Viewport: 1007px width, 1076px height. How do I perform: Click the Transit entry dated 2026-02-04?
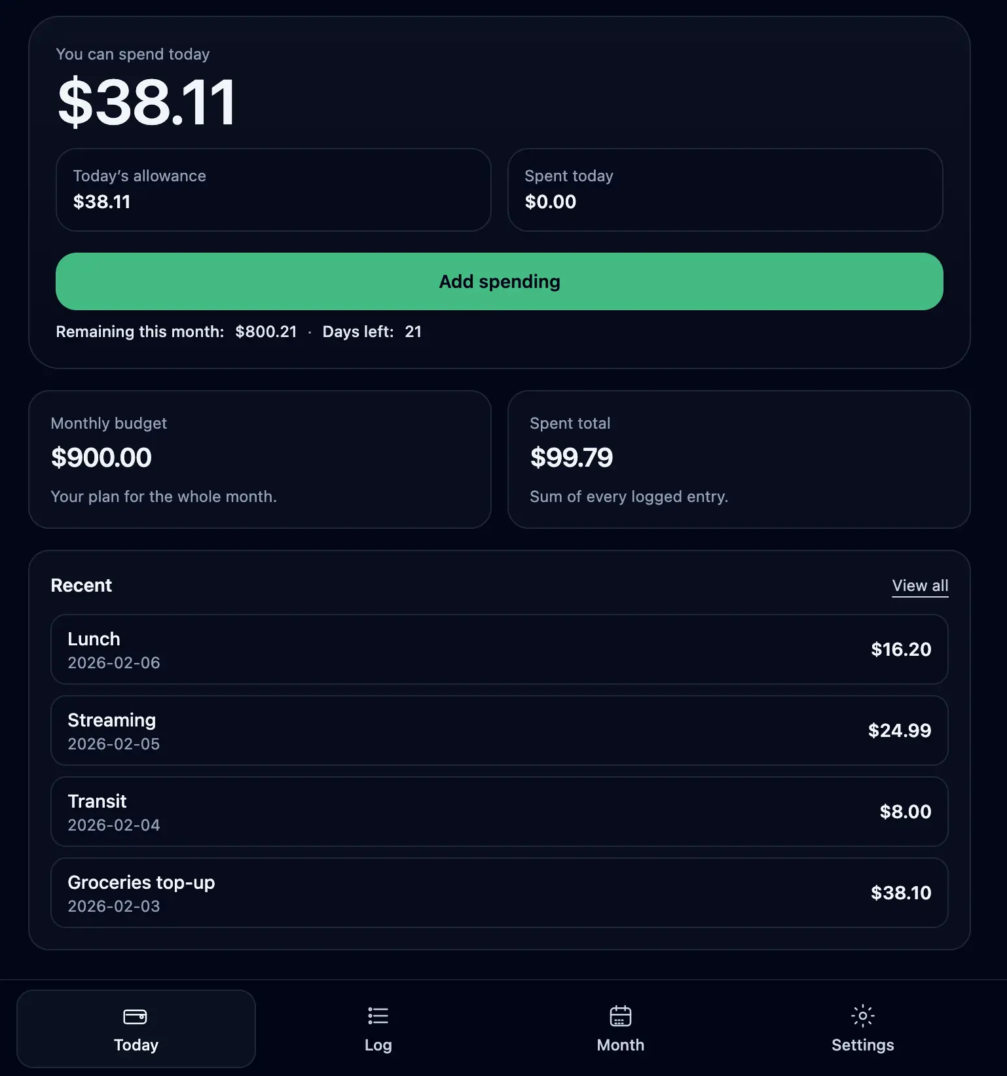[499, 812]
